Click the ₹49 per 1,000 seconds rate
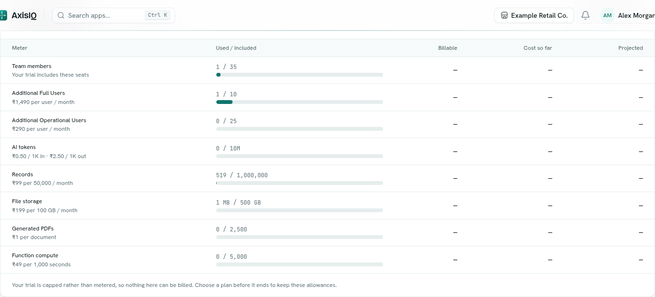The height and width of the screenshot is (297, 655). (x=41, y=264)
